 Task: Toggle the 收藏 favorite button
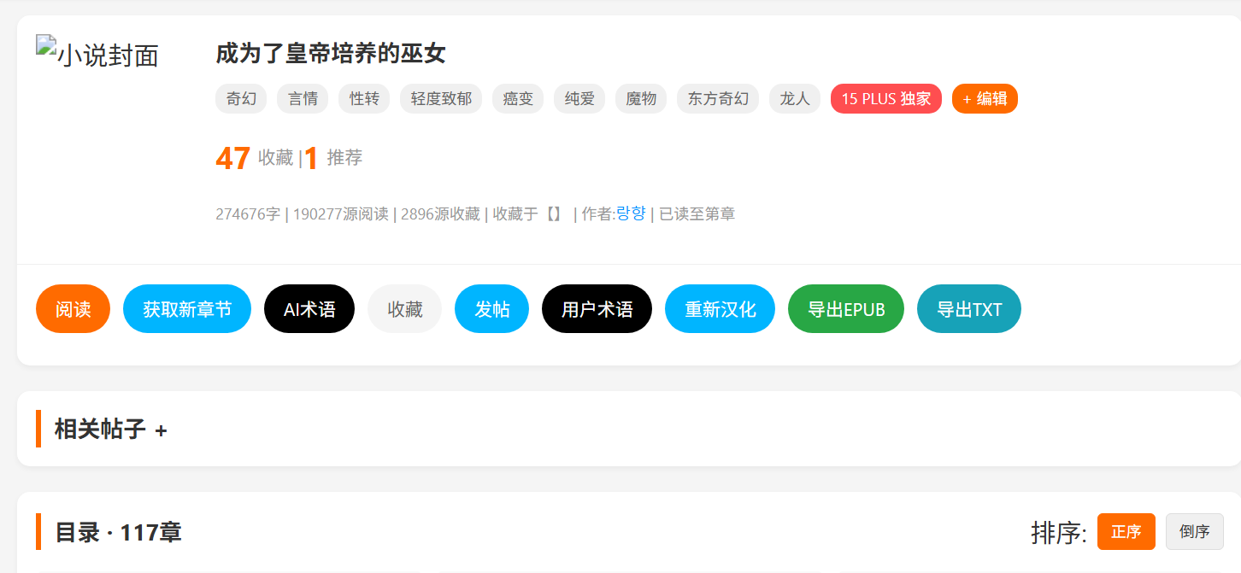click(404, 309)
